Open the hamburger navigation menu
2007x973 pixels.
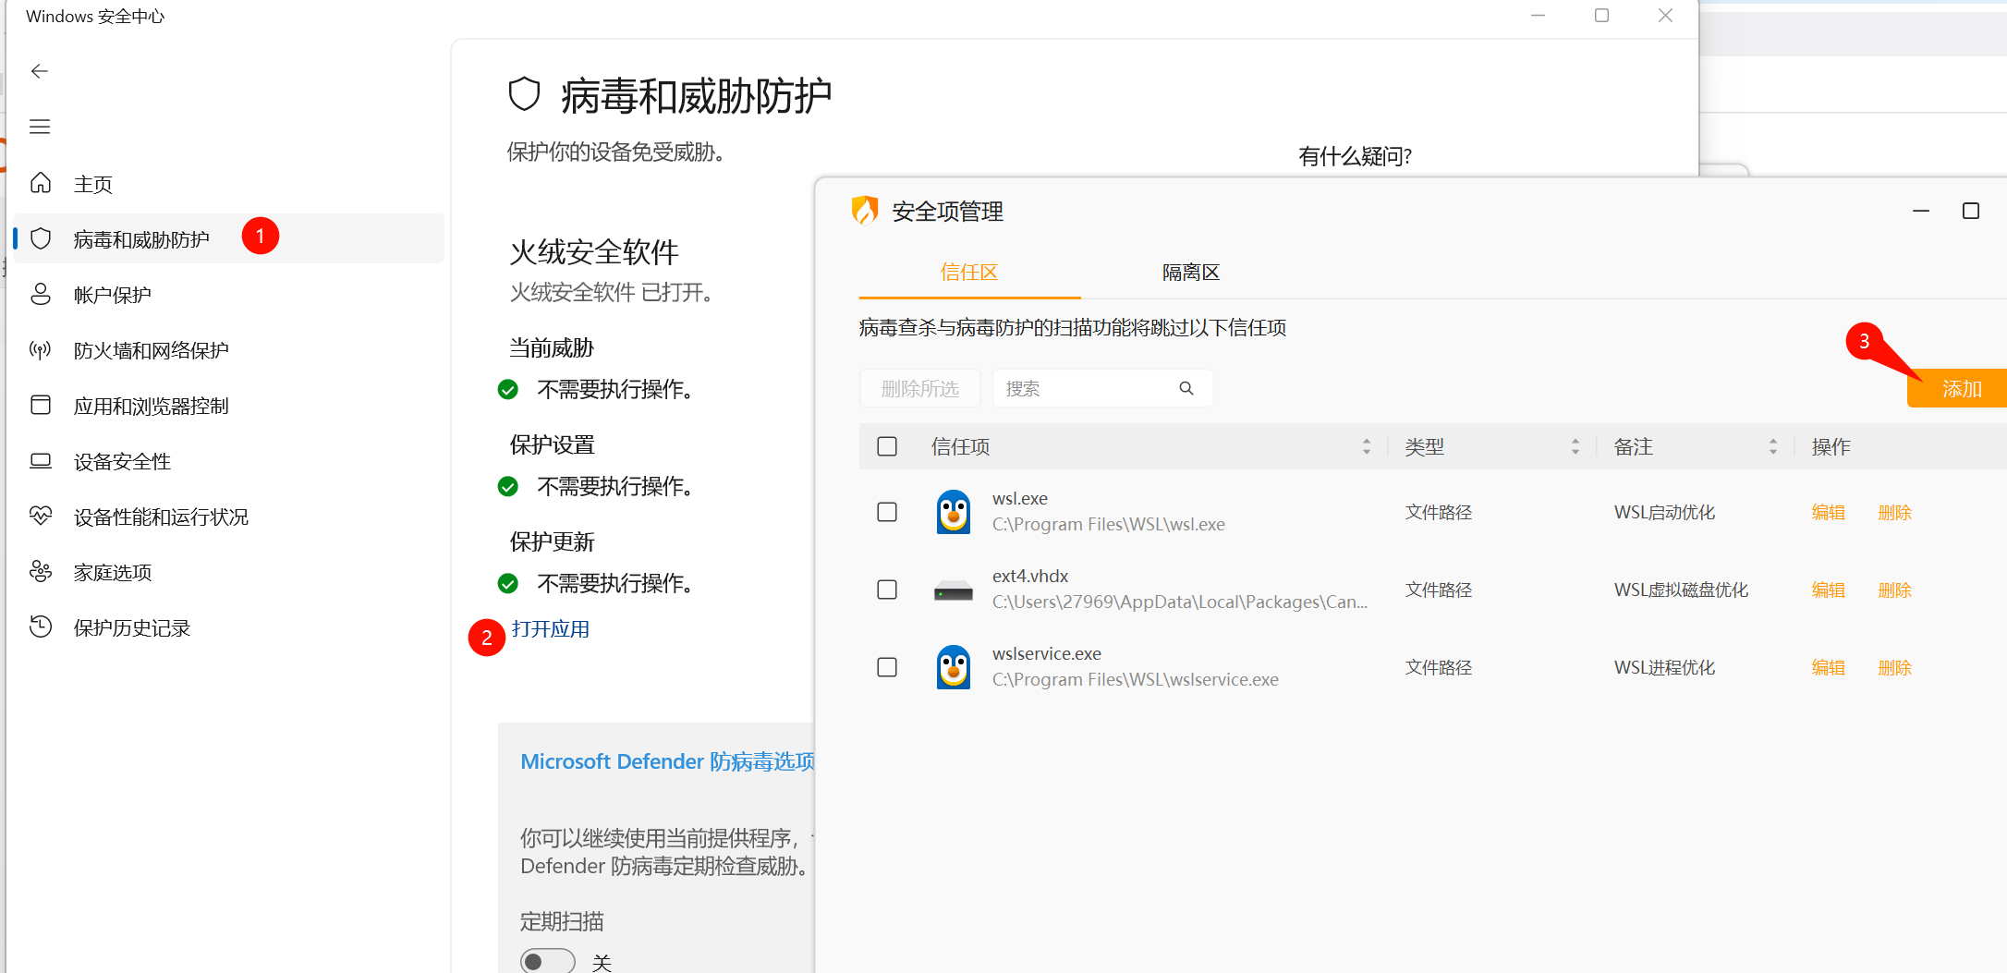[x=39, y=127]
